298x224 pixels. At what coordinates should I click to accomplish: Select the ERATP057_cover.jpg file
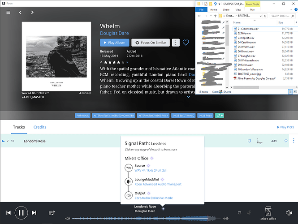click(249, 74)
